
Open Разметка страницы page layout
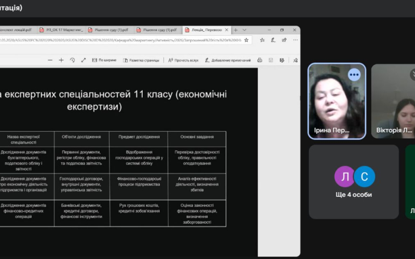[x=141, y=60]
